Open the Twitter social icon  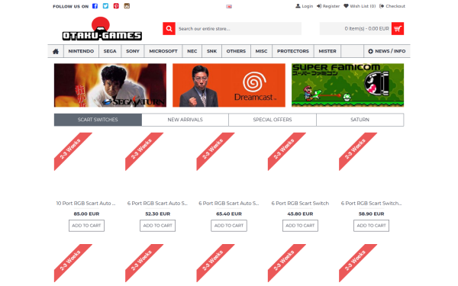(x=105, y=6)
